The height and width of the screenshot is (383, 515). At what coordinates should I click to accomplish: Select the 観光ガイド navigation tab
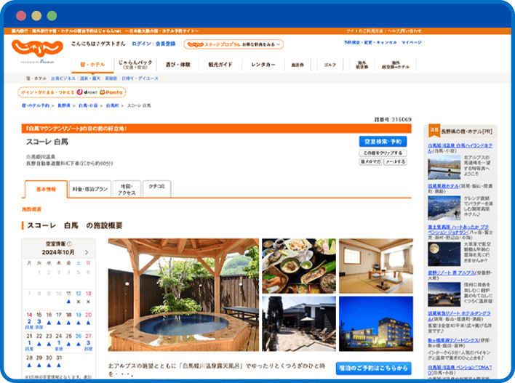coord(220,65)
